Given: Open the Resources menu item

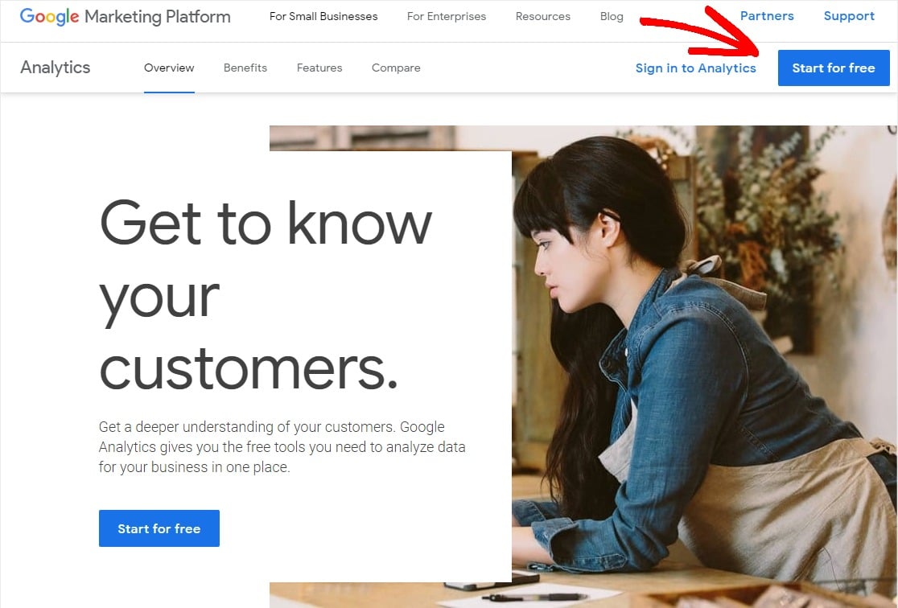Looking at the screenshot, I should coord(542,17).
